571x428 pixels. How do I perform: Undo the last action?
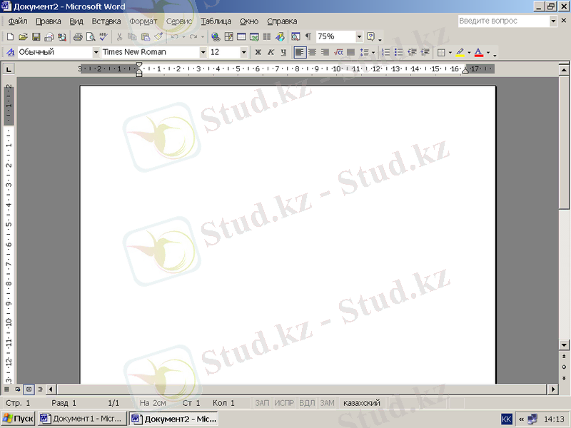(x=174, y=37)
